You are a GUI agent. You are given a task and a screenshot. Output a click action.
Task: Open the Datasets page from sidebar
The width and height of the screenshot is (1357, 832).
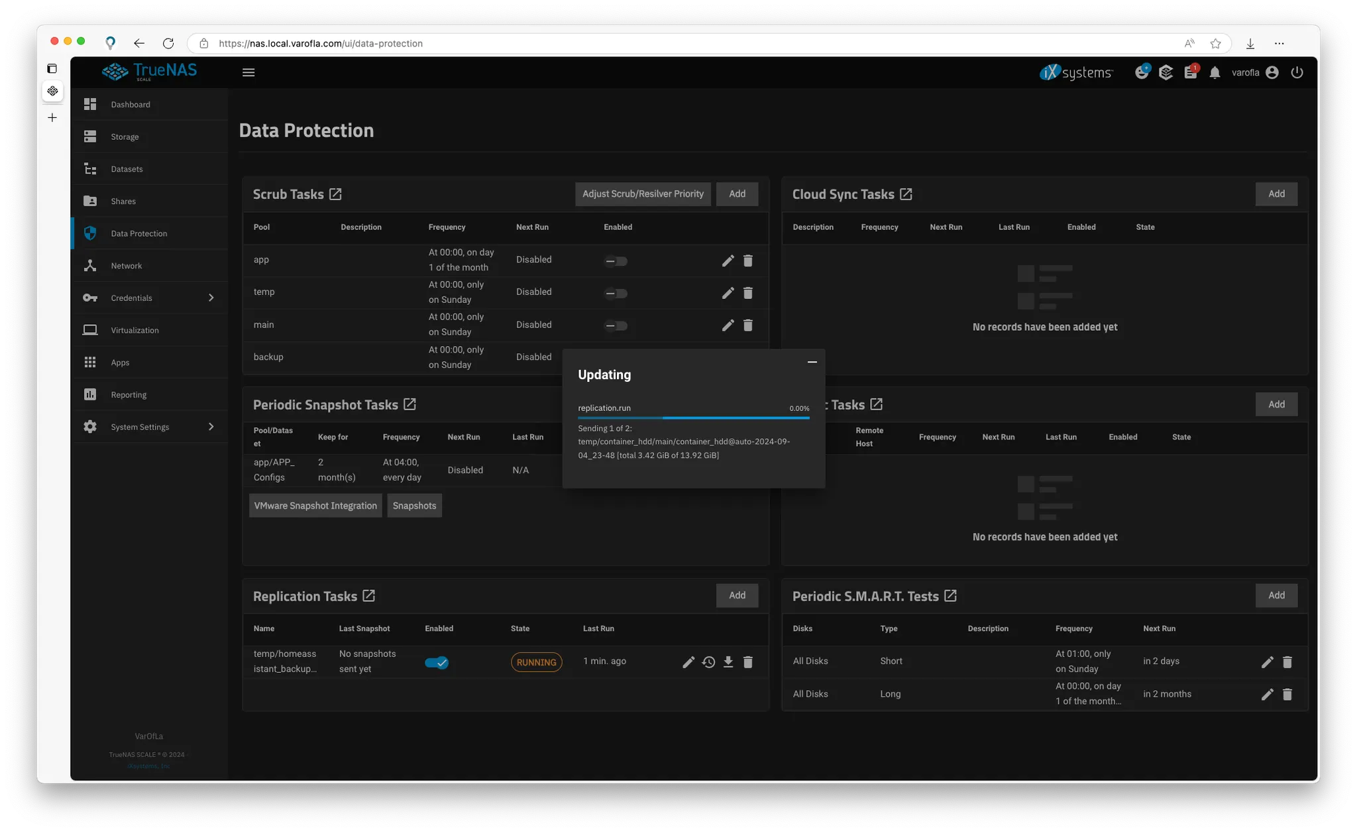pos(127,169)
